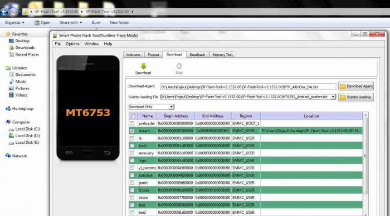Check the preloader partition checkbox

click(132, 123)
